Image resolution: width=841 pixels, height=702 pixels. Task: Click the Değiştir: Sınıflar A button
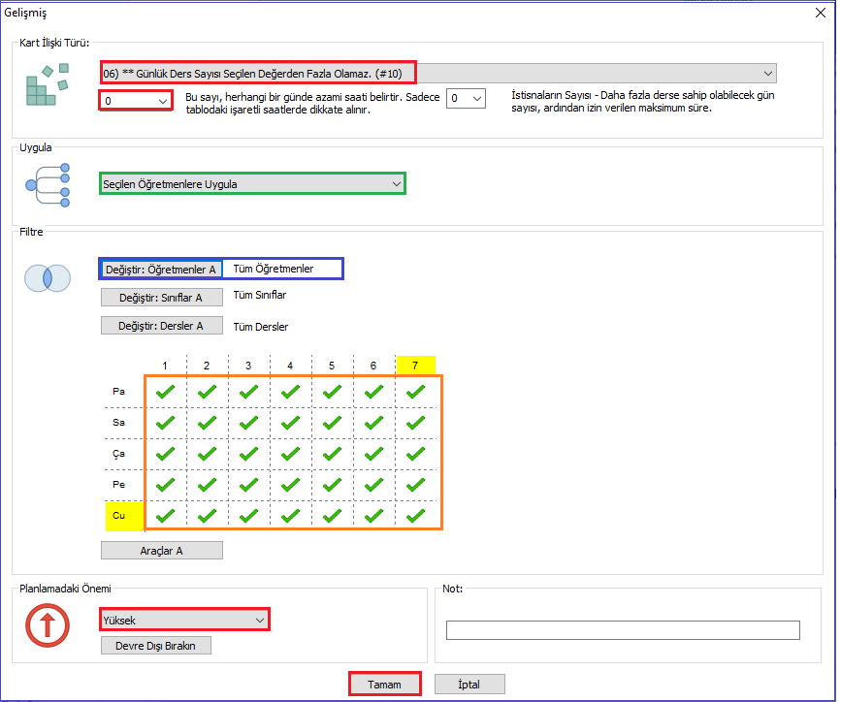(x=161, y=298)
